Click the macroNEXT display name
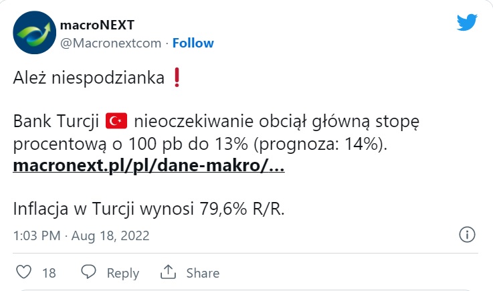Viewport: 493px width, 291px height. click(98, 25)
